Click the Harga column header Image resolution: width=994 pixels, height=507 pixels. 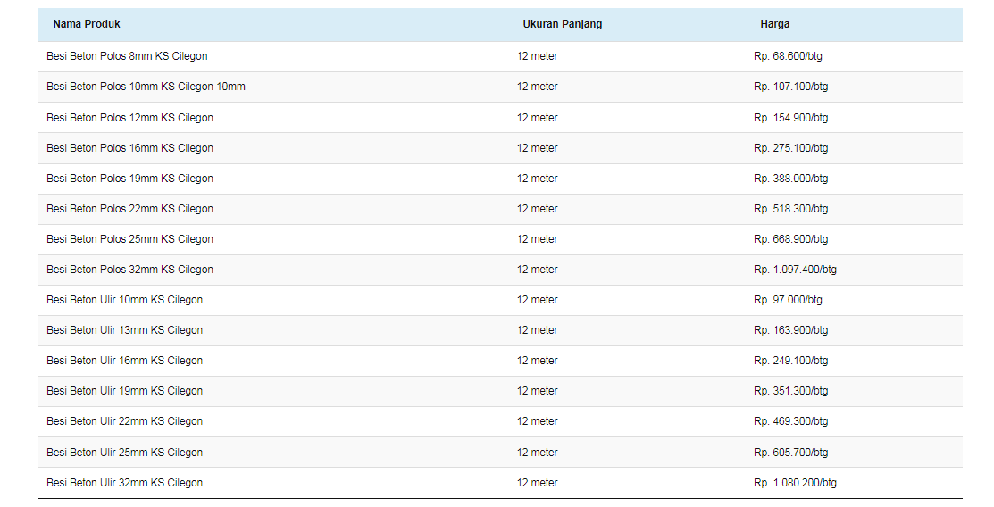(x=774, y=24)
